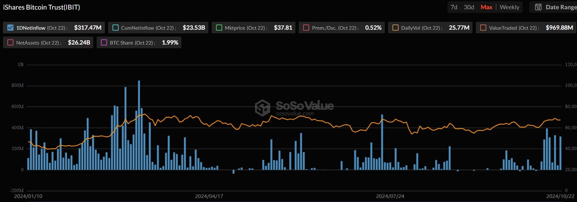
Task: Switch to Weekly aggregation
Action: (509, 7)
